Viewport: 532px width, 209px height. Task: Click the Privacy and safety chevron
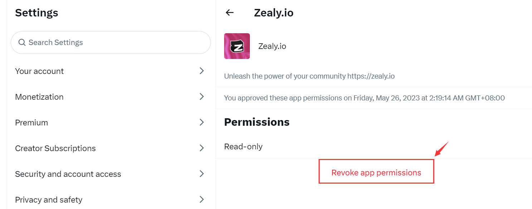click(x=202, y=199)
